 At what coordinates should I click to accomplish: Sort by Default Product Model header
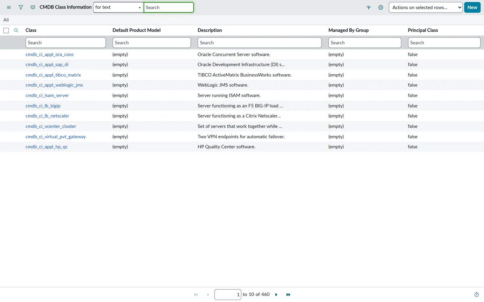point(136,30)
